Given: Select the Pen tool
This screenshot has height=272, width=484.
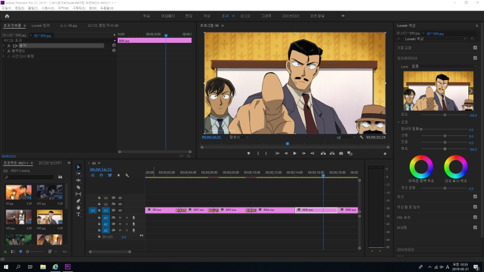Looking at the screenshot, I should click(78, 201).
